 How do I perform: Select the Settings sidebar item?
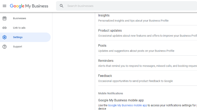(25, 37)
